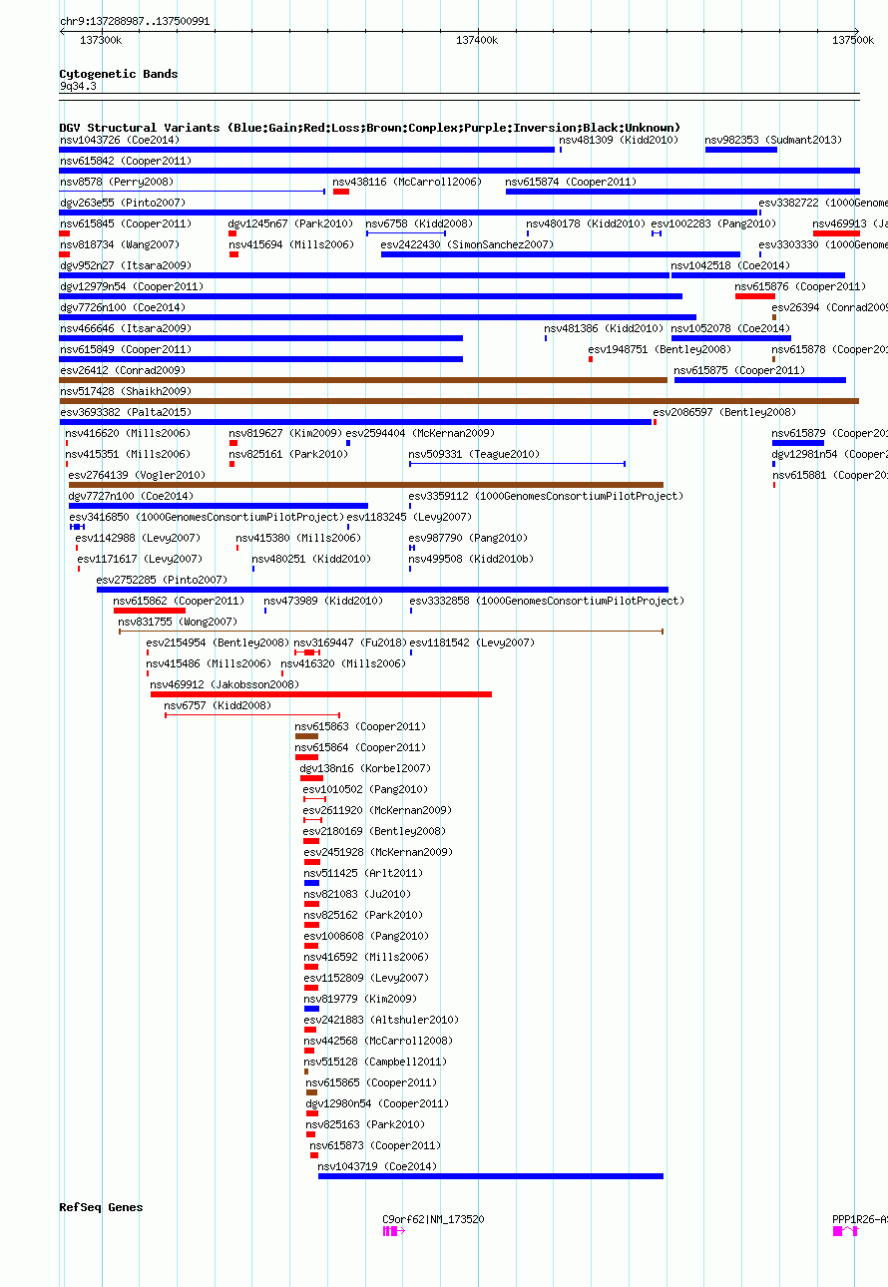
Task: Click nsv615875 (Cooper2011) label
Action: (739, 370)
